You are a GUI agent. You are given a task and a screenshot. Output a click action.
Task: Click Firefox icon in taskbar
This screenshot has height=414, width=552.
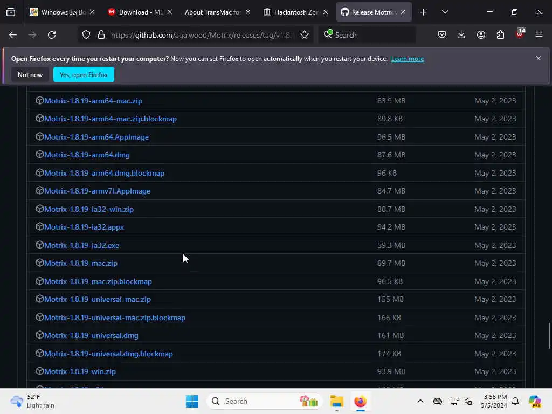(361, 401)
